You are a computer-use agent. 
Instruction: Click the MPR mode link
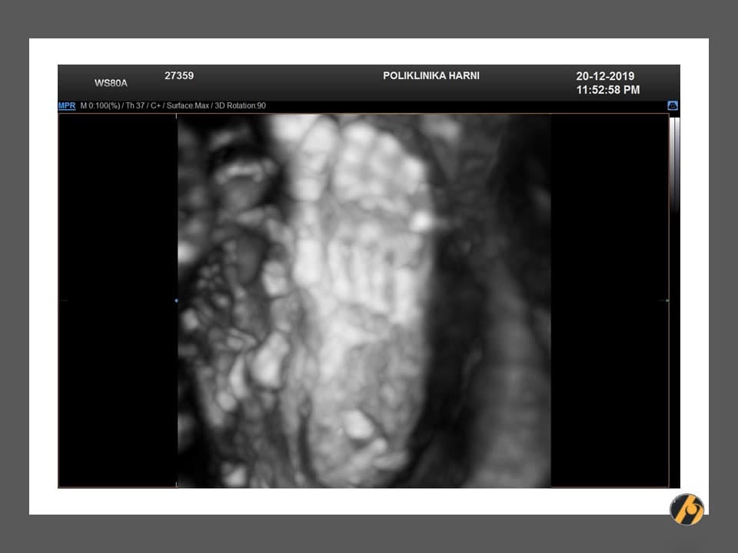coord(67,105)
